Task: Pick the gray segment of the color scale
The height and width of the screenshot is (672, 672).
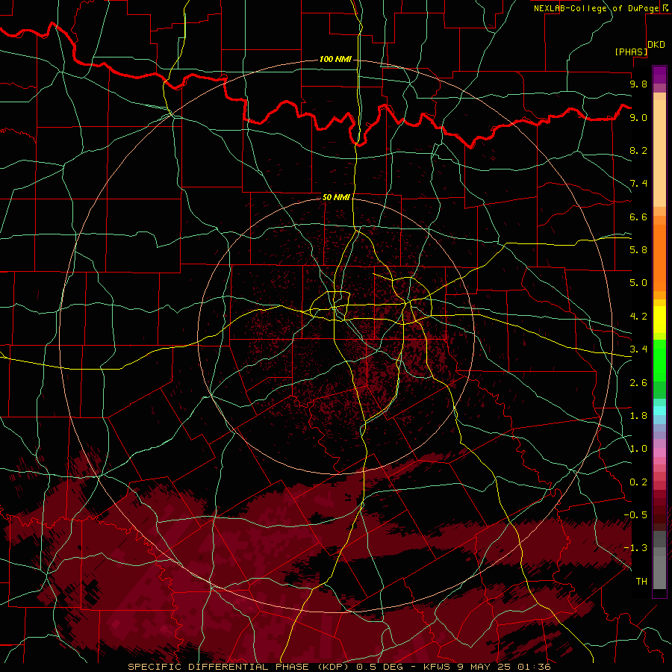Action: (659, 560)
